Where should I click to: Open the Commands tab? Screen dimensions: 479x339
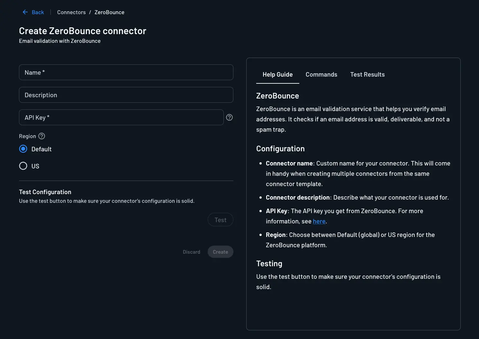click(321, 75)
